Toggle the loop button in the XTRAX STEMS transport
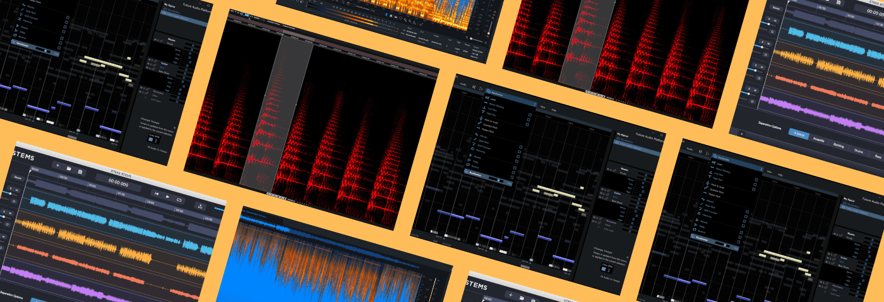Image resolution: width=884 pixels, height=302 pixels. [x=179, y=200]
